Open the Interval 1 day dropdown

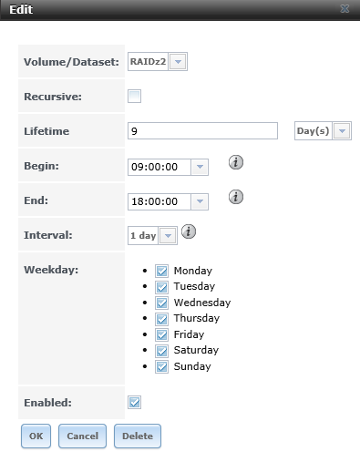click(x=168, y=235)
